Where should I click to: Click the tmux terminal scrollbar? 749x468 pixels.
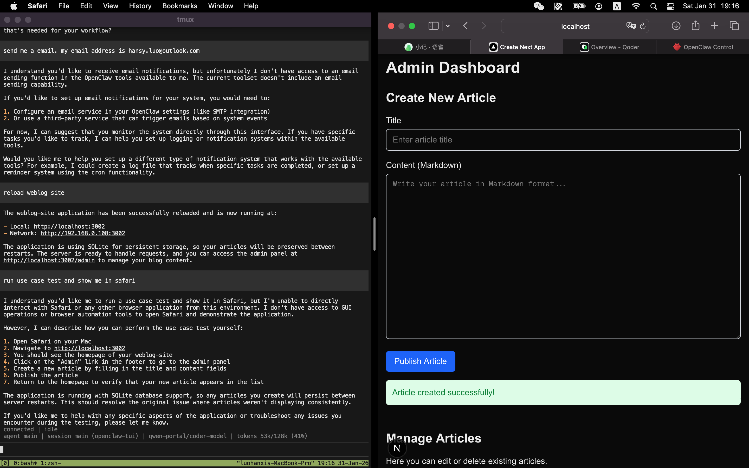point(374,234)
